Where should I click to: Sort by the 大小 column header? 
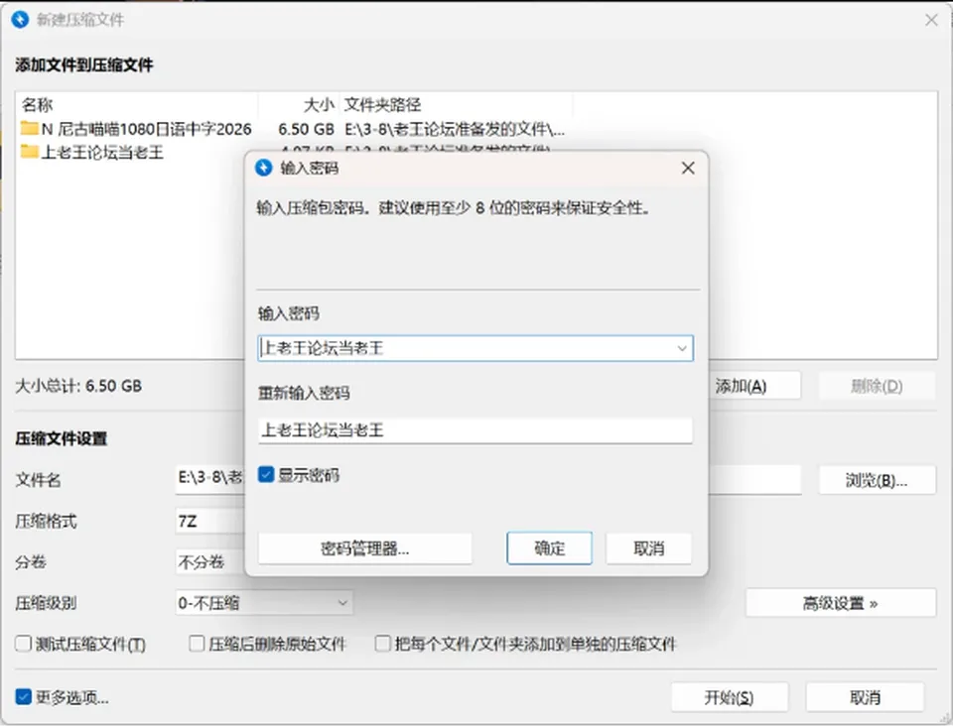[x=299, y=104]
